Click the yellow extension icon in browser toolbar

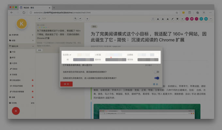(183, 13)
